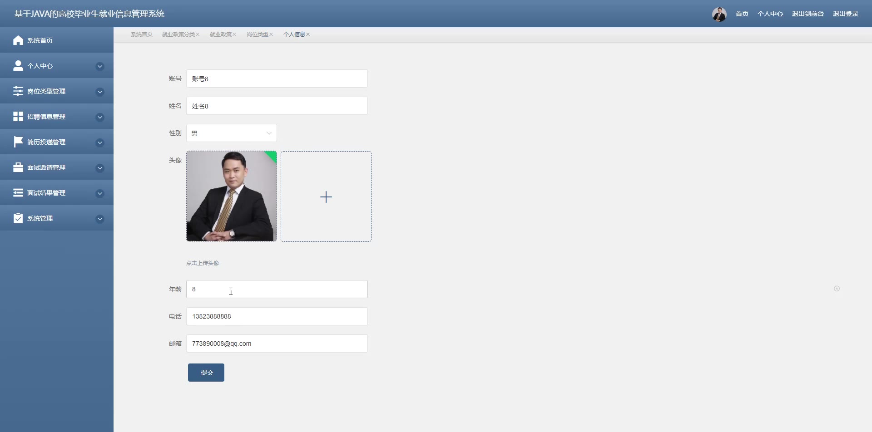This screenshot has height=432, width=872.
Task: Open 招聘信息管理 sidebar menu item
Action: pos(57,117)
